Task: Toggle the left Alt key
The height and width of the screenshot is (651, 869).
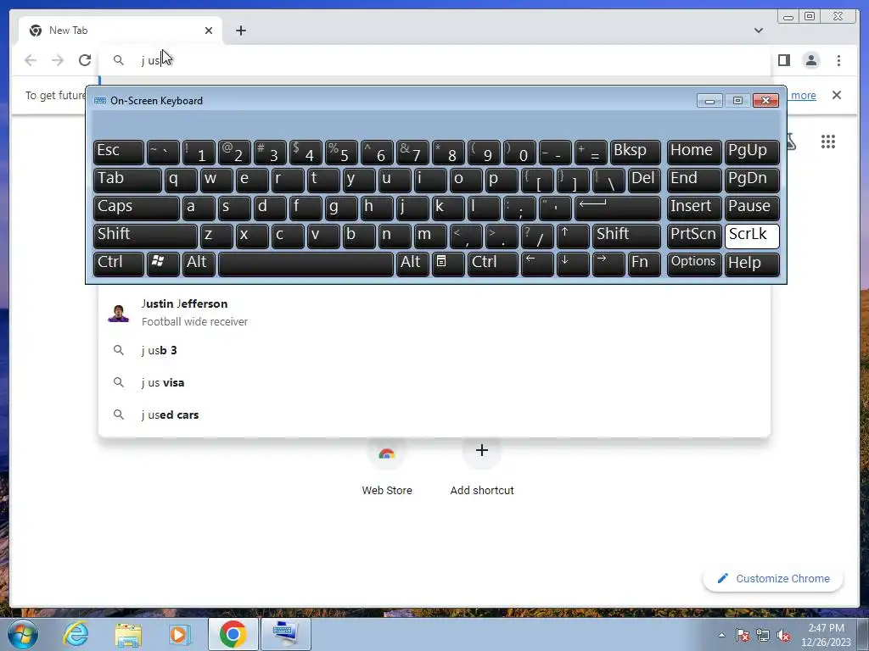Action: (199, 264)
